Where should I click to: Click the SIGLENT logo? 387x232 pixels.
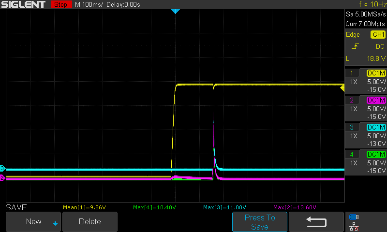[x=23, y=4]
